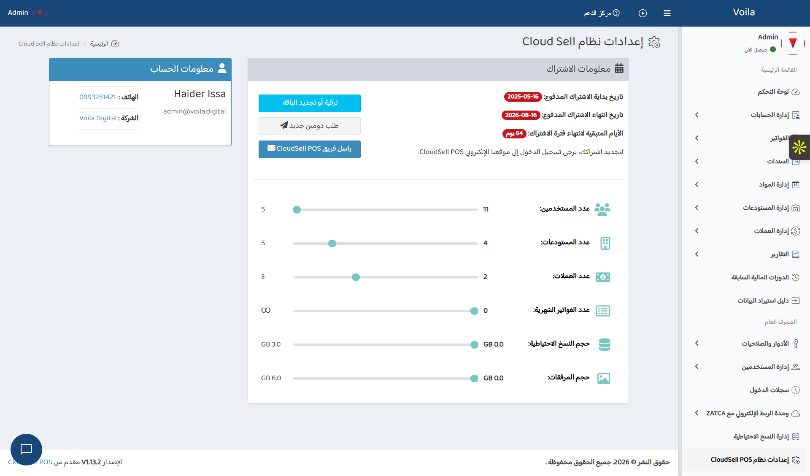Click the backup management database icon
Viewport: 810px width, 476px height.
pos(796,437)
